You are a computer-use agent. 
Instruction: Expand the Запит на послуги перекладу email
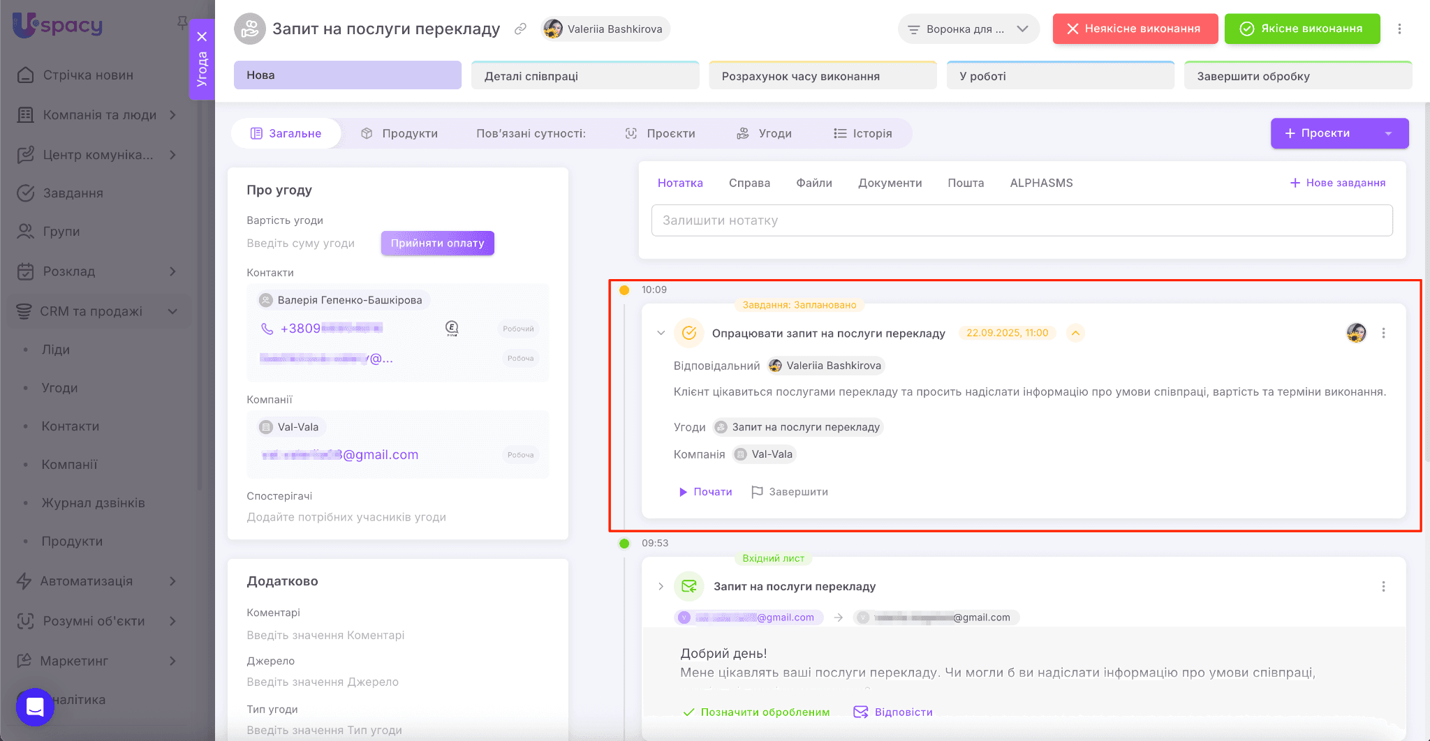661,587
